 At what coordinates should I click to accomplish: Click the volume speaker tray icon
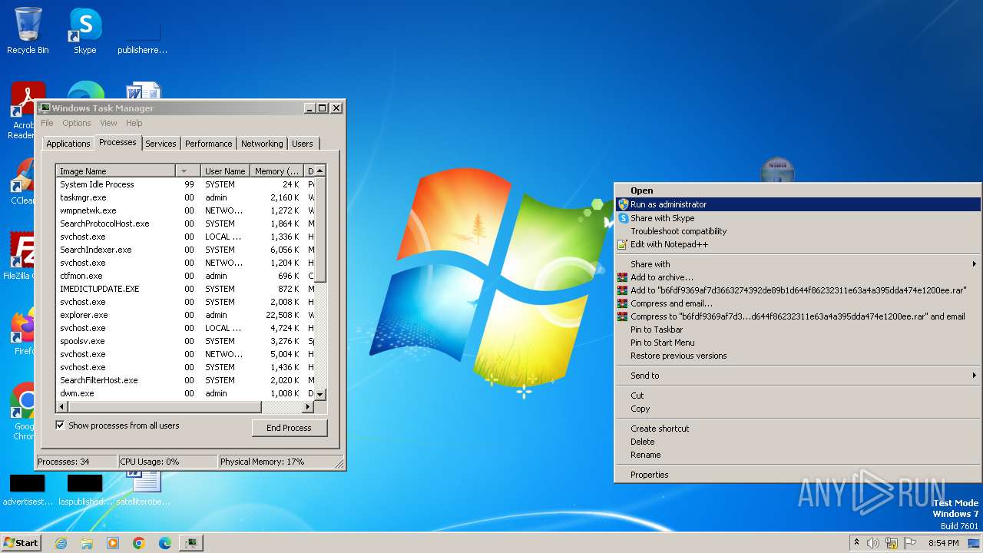[873, 543]
